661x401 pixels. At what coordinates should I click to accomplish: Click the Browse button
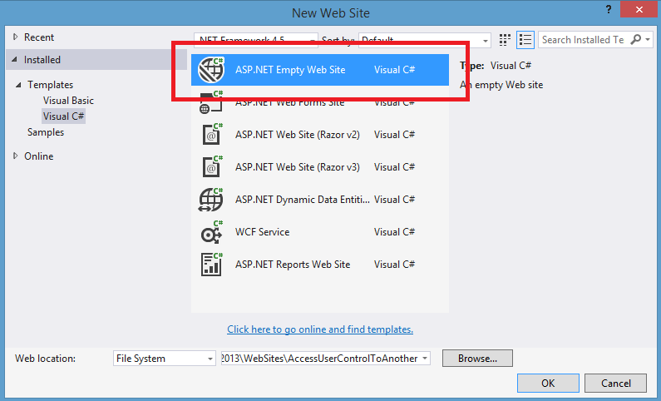click(477, 359)
